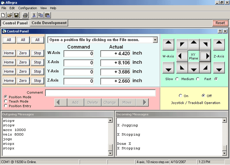Click the All button above Stop column
Image resolution: width=230 pixels, height=165 pixels.
click(x=37, y=40)
